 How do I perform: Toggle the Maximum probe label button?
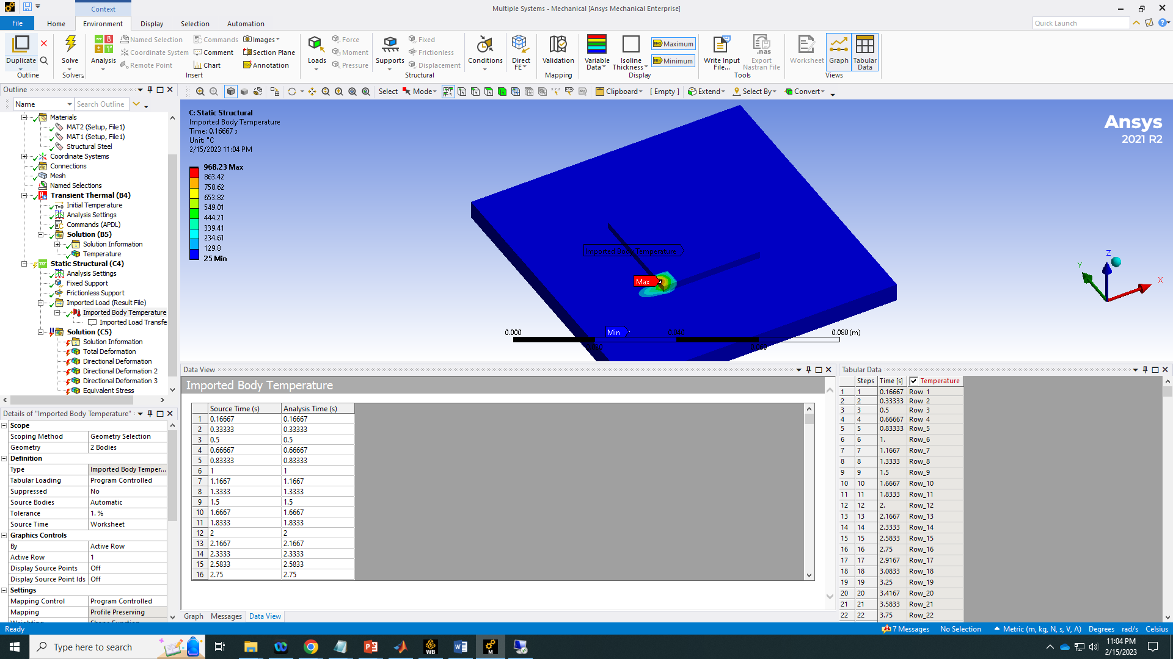[673, 44]
